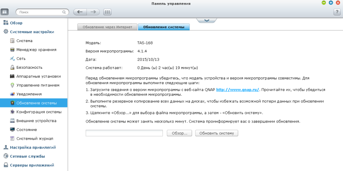
Task: Close the Панель управления window
Action: click(x=338, y=3)
